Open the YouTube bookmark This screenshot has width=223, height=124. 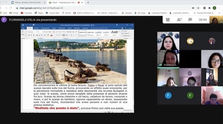click(26, 13)
